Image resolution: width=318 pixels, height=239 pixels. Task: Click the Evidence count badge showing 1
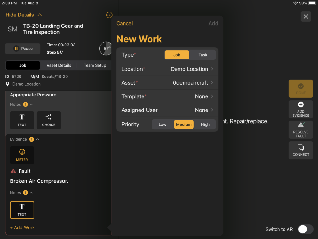tap(31, 139)
